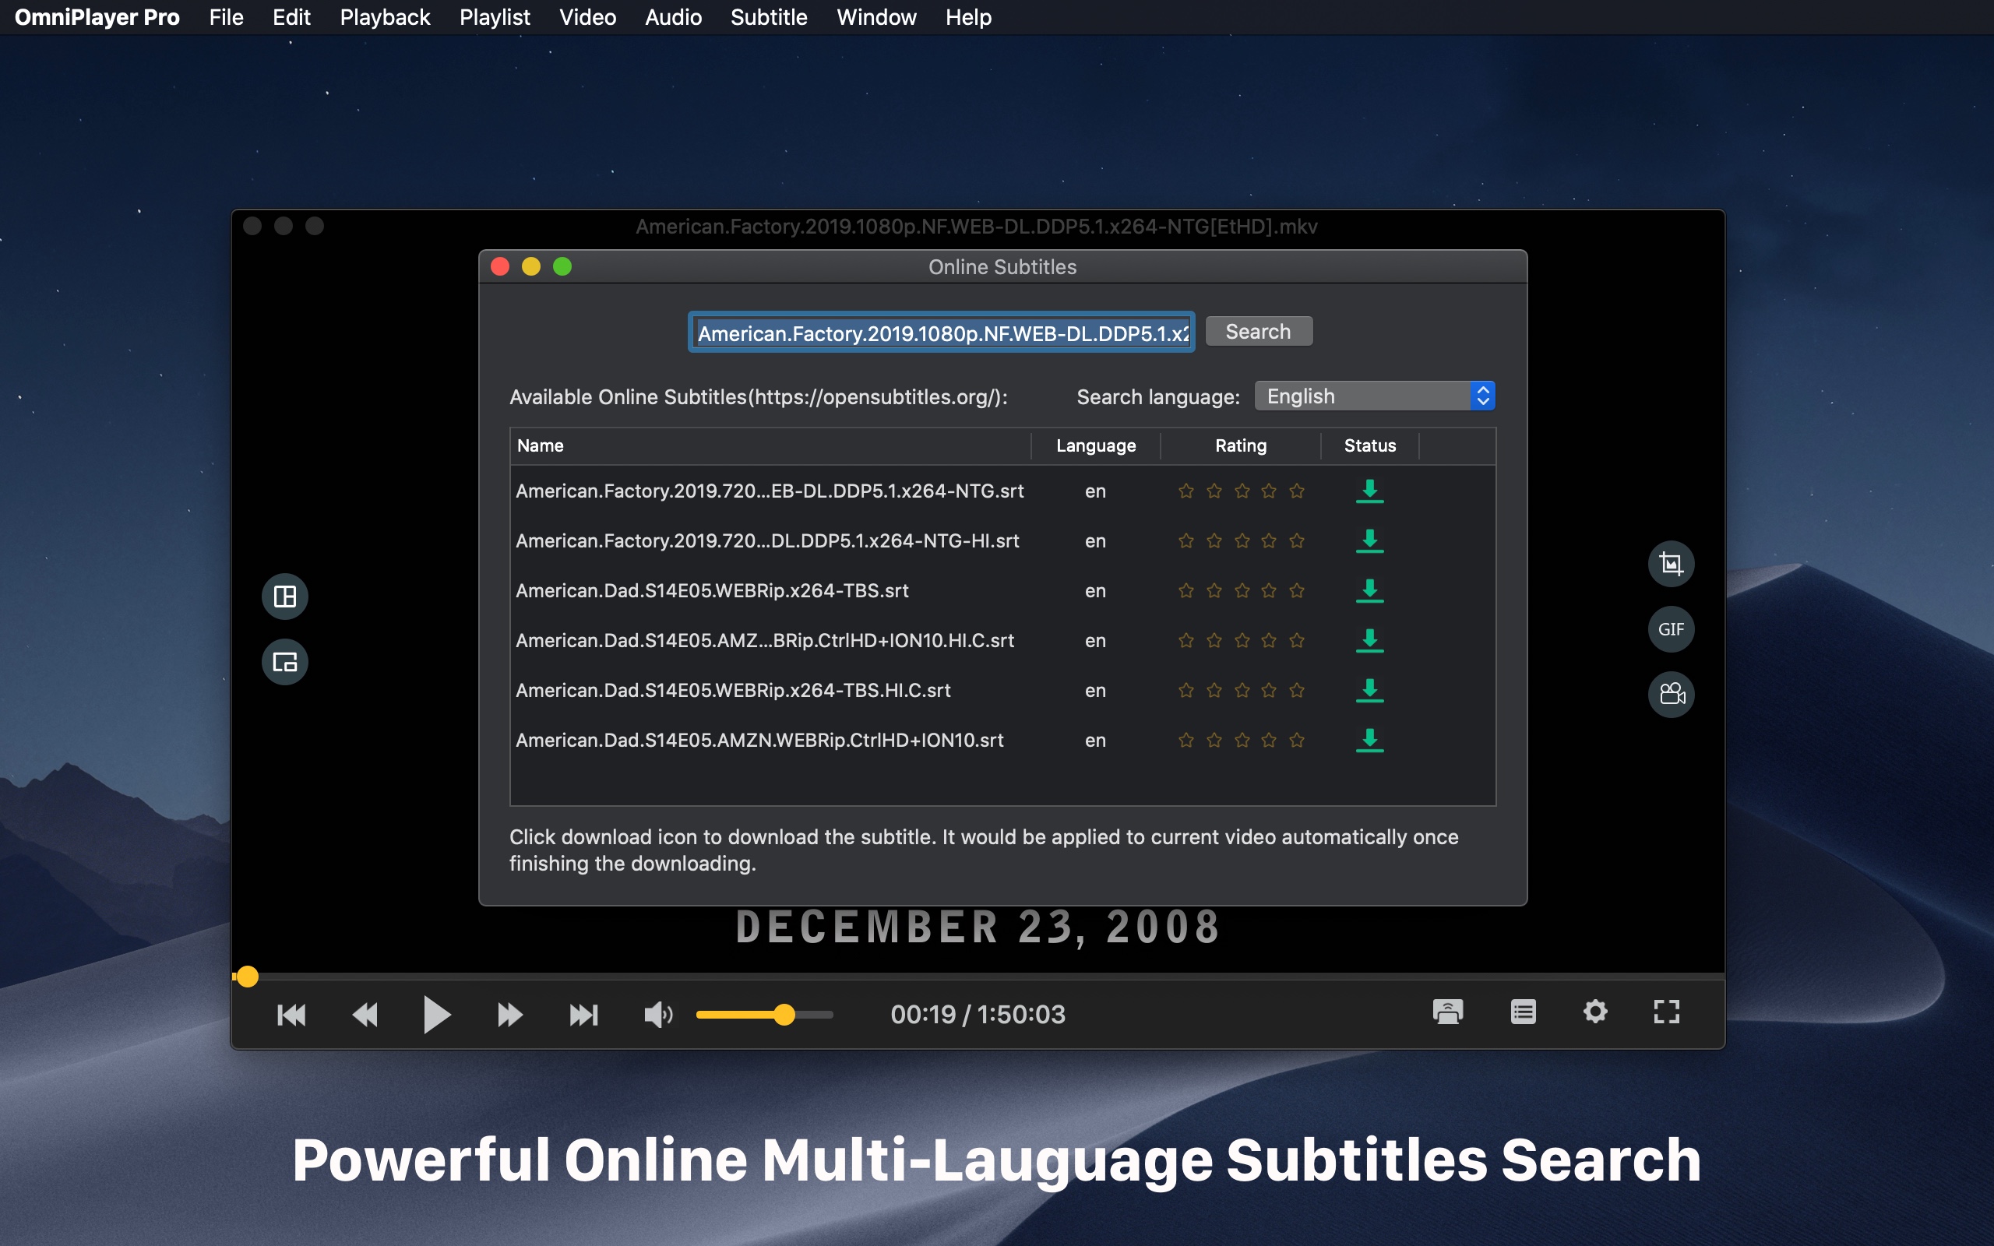1994x1246 pixels.
Task: Toggle star rating for first subtitle
Action: pyautogui.click(x=1183, y=490)
